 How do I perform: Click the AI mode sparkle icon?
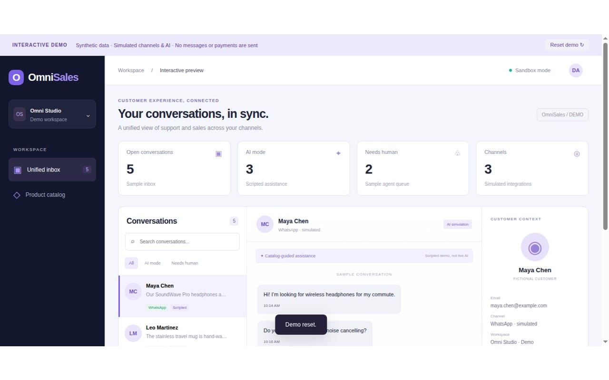[338, 153]
